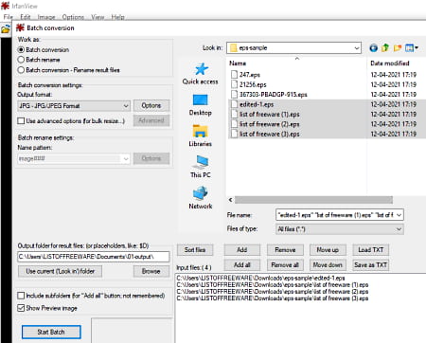Click the Add button
This screenshot has height=343, width=426.
point(242,250)
